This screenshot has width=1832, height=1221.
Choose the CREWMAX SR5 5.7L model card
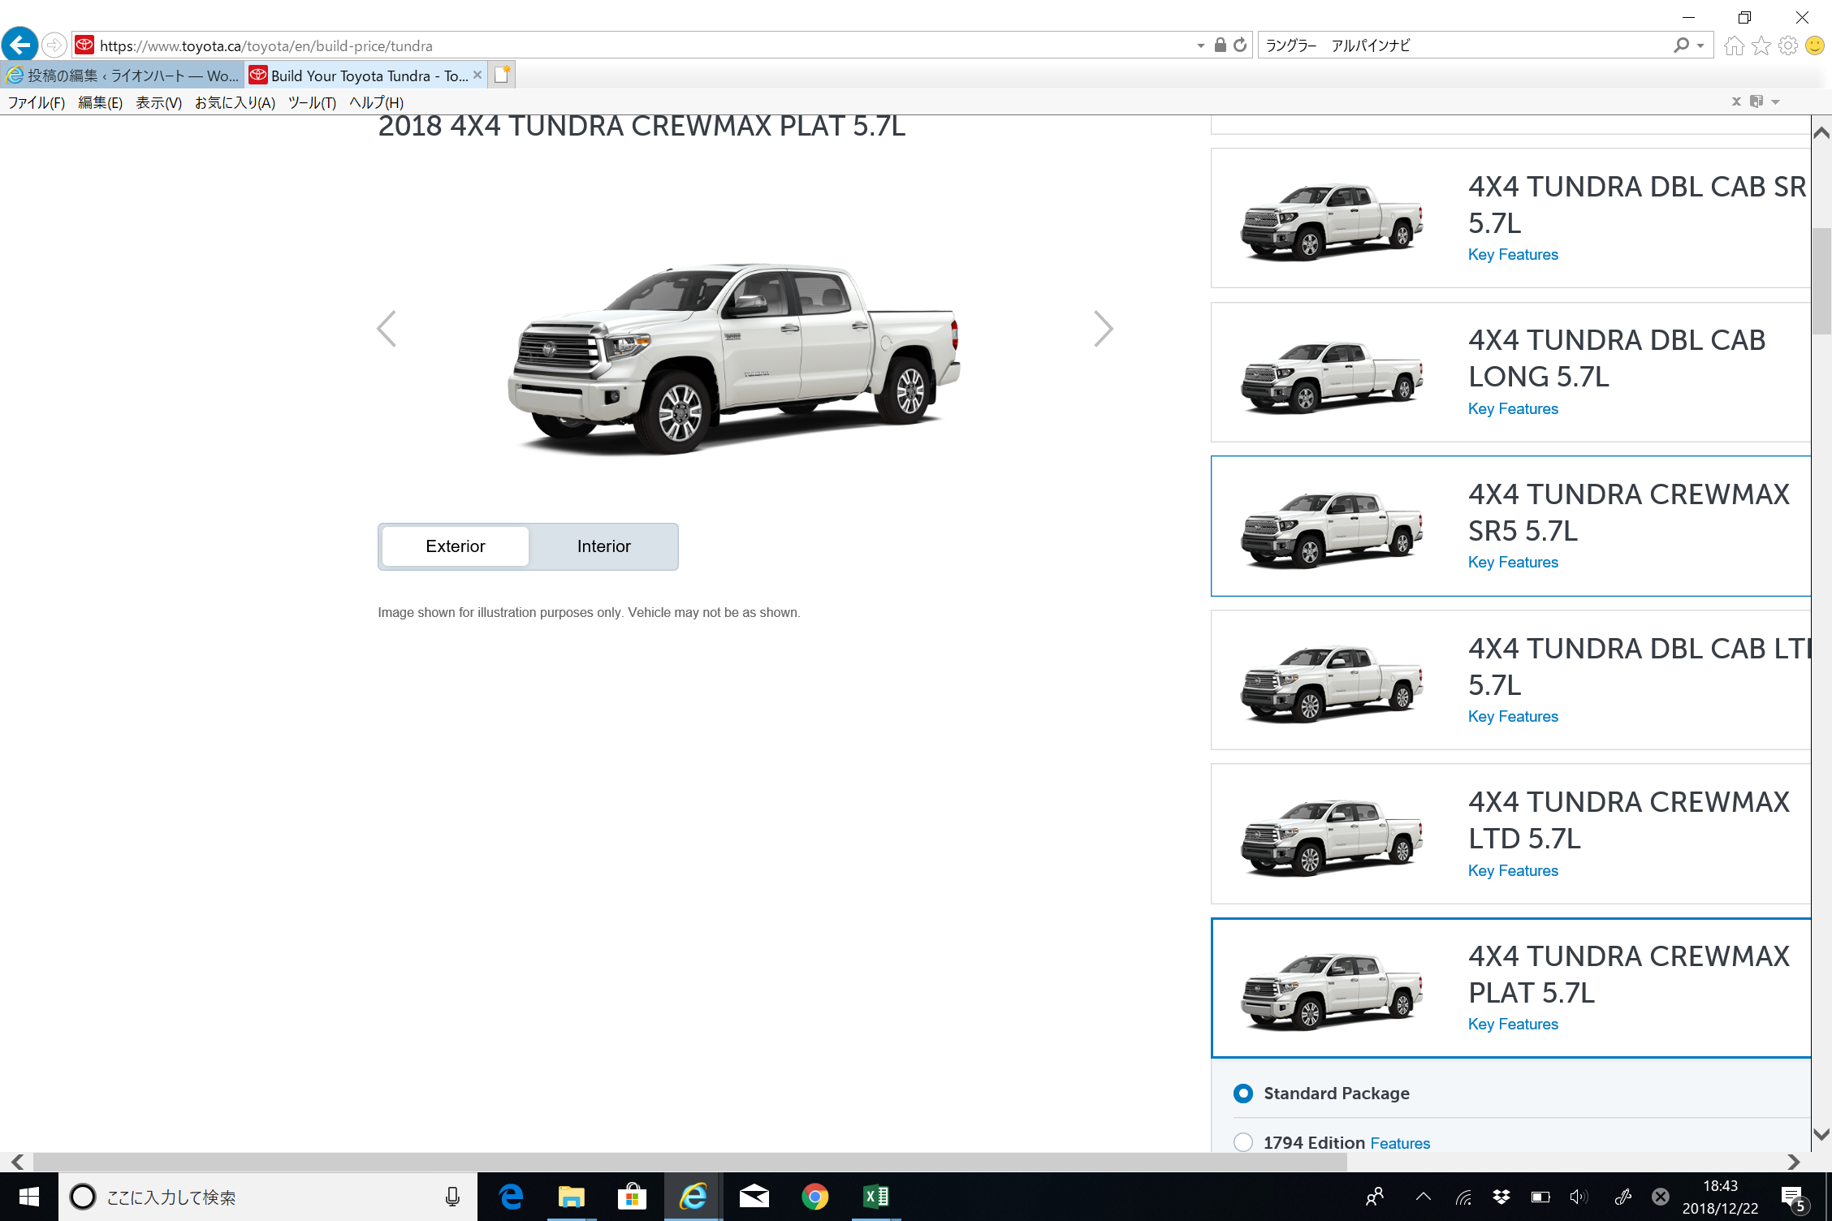click(1510, 526)
